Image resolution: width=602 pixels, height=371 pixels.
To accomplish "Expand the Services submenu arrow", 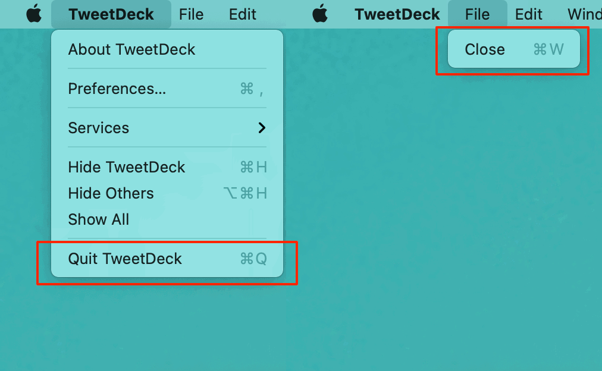I will pyautogui.click(x=262, y=127).
